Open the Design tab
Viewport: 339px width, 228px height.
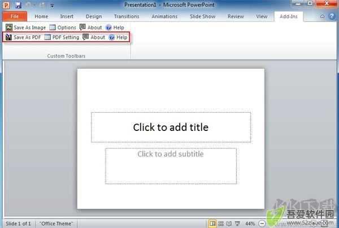[x=94, y=16]
